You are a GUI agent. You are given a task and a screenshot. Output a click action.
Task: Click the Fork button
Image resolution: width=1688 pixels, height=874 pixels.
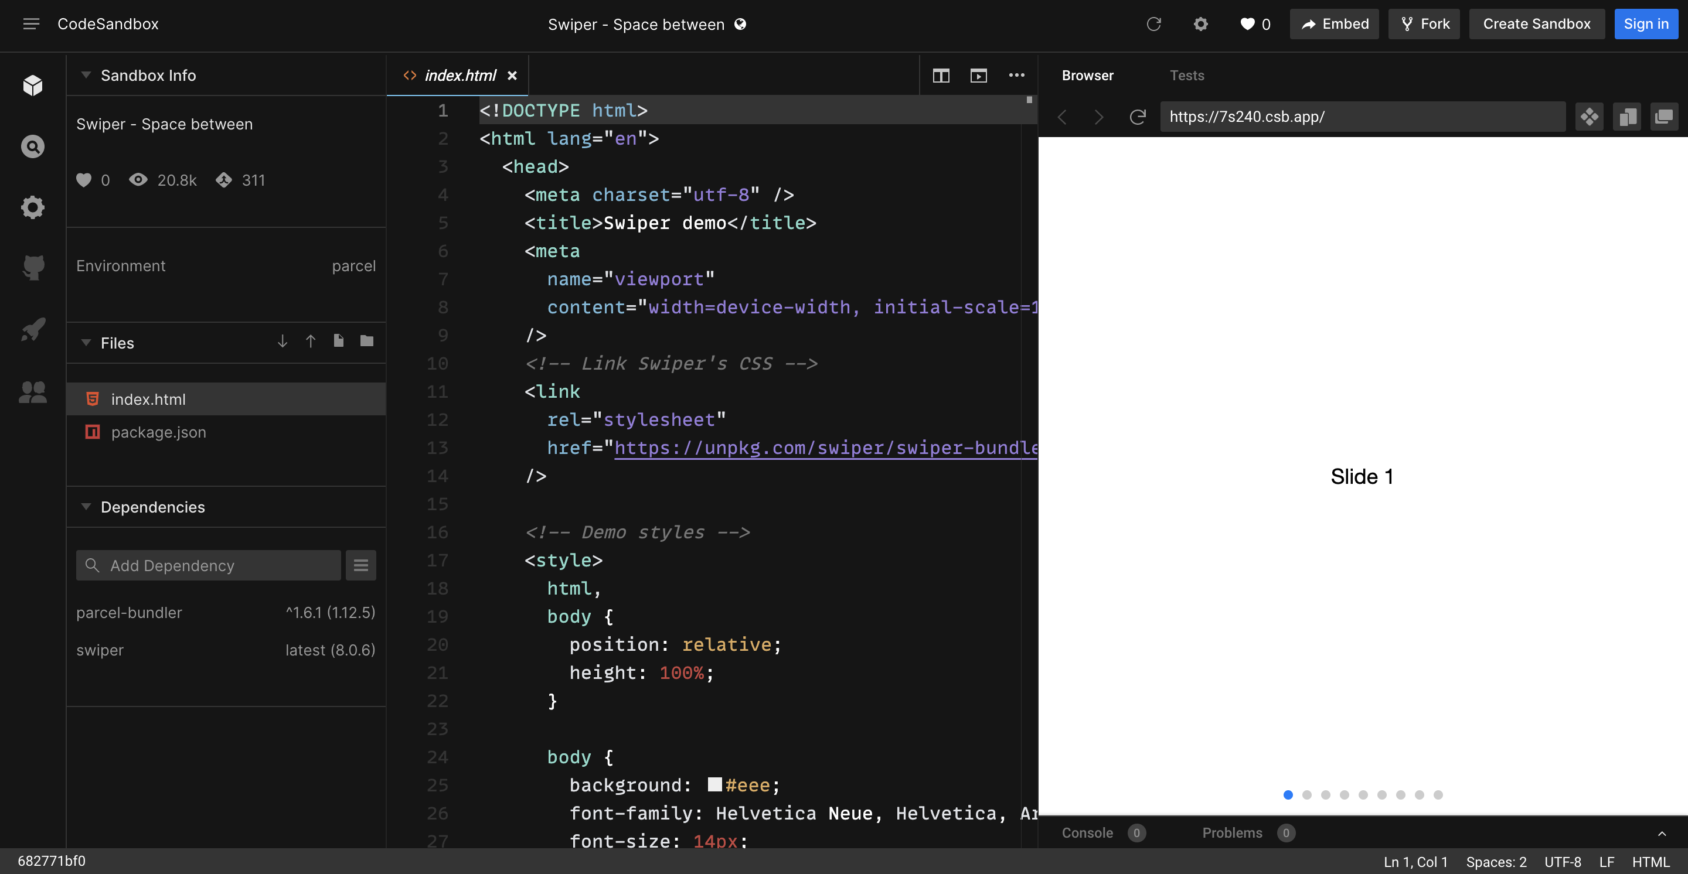click(1424, 24)
